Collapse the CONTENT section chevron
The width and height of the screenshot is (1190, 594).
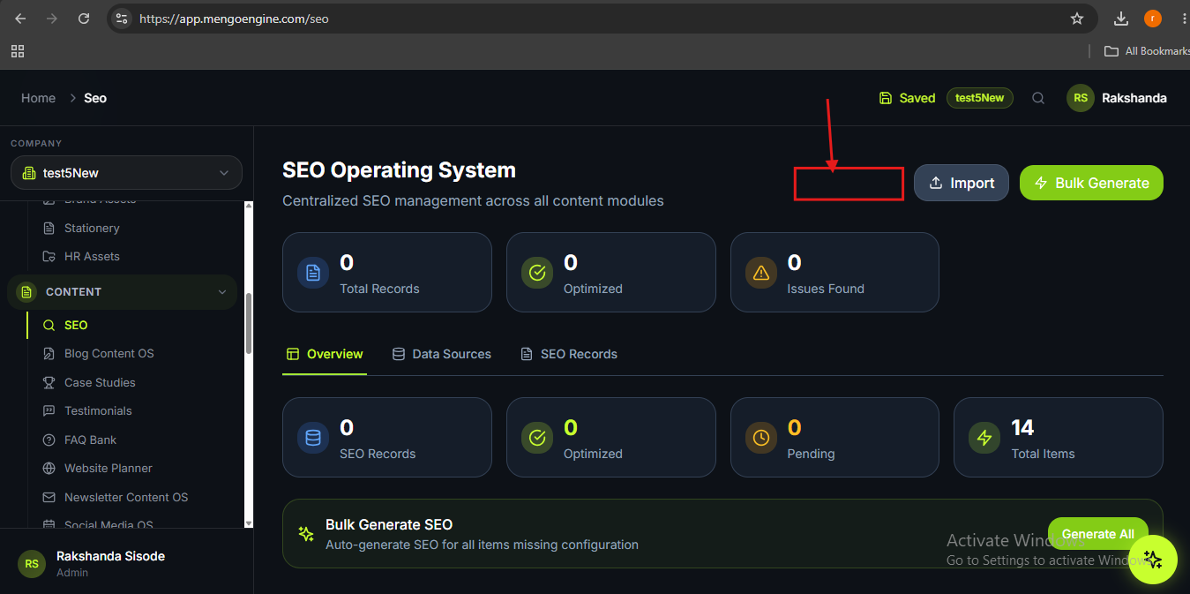pyautogui.click(x=222, y=292)
